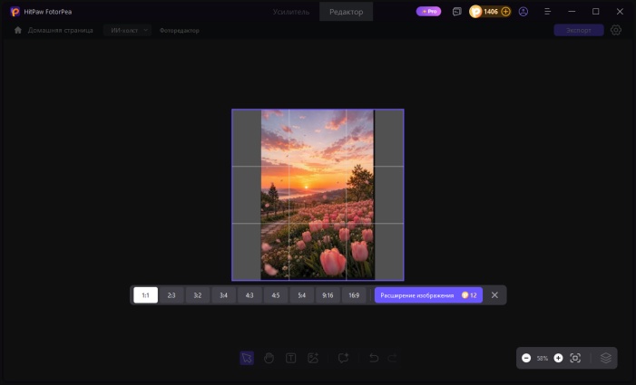This screenshot has width=636, height=385.
Task: Open the user account profile
Action: 523,12
